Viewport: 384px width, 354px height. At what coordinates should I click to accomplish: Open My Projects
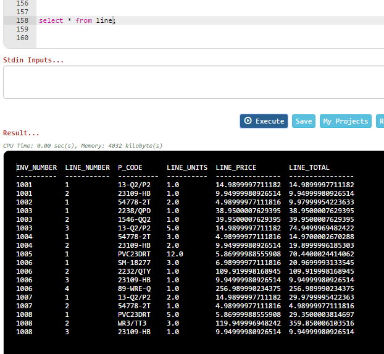345,121
